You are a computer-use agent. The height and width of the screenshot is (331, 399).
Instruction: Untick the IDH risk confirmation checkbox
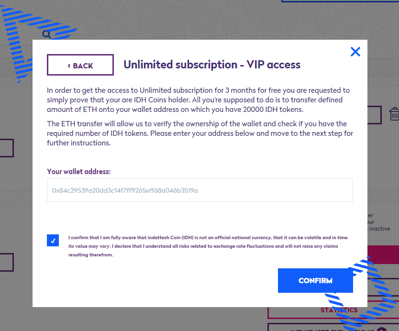[x=53, y=241]
